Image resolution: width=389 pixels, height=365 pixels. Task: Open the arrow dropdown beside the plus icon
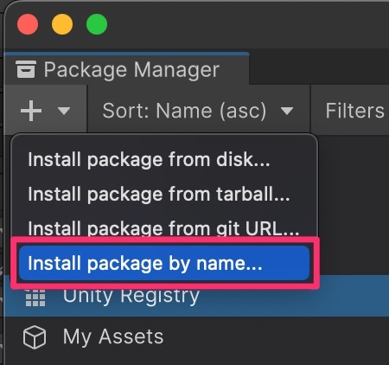click(64, 111)
